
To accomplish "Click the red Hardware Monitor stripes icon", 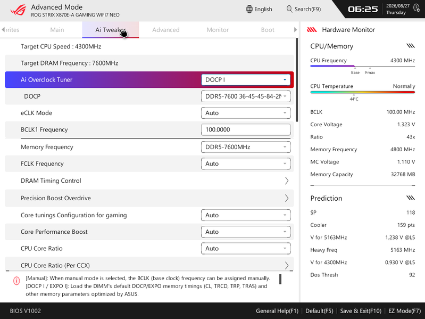I will click(312, 30).
